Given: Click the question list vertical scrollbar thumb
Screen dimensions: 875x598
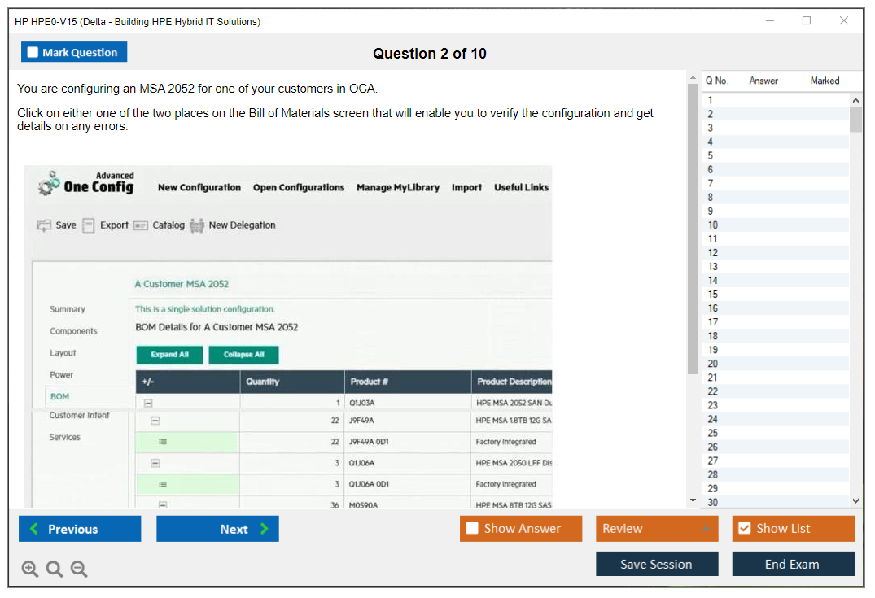Looking at the screenshot, I should point(855,120).
